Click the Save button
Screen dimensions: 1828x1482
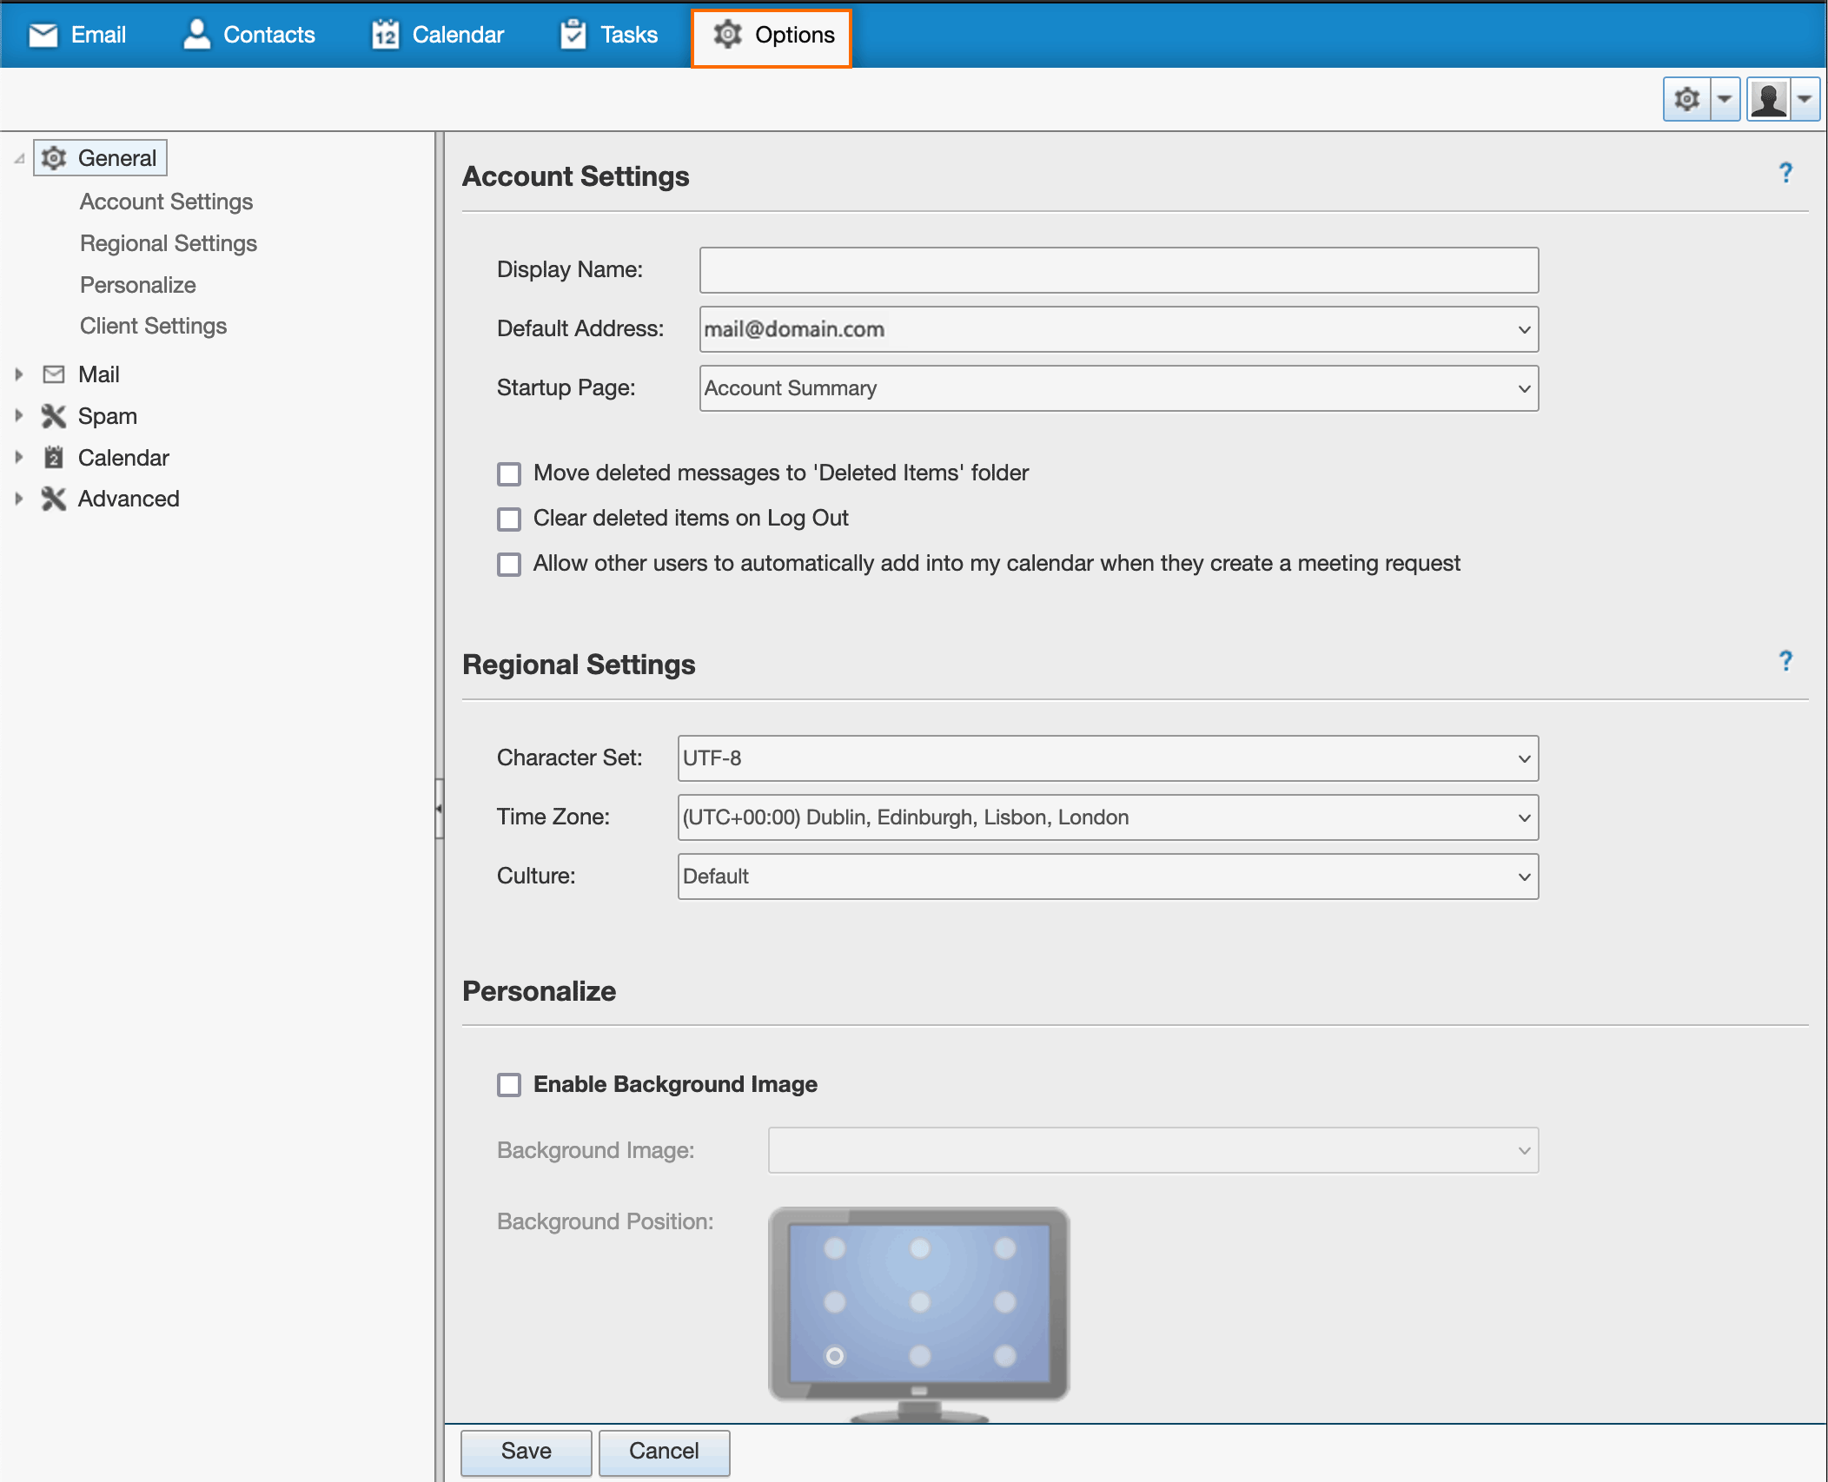pyautogui.click(x=527, y=1452)
